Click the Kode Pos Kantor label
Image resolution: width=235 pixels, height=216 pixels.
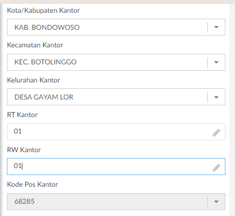[x=33, y=185]
